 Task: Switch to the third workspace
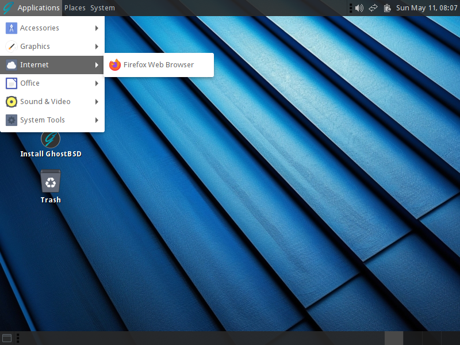[432, 338]
